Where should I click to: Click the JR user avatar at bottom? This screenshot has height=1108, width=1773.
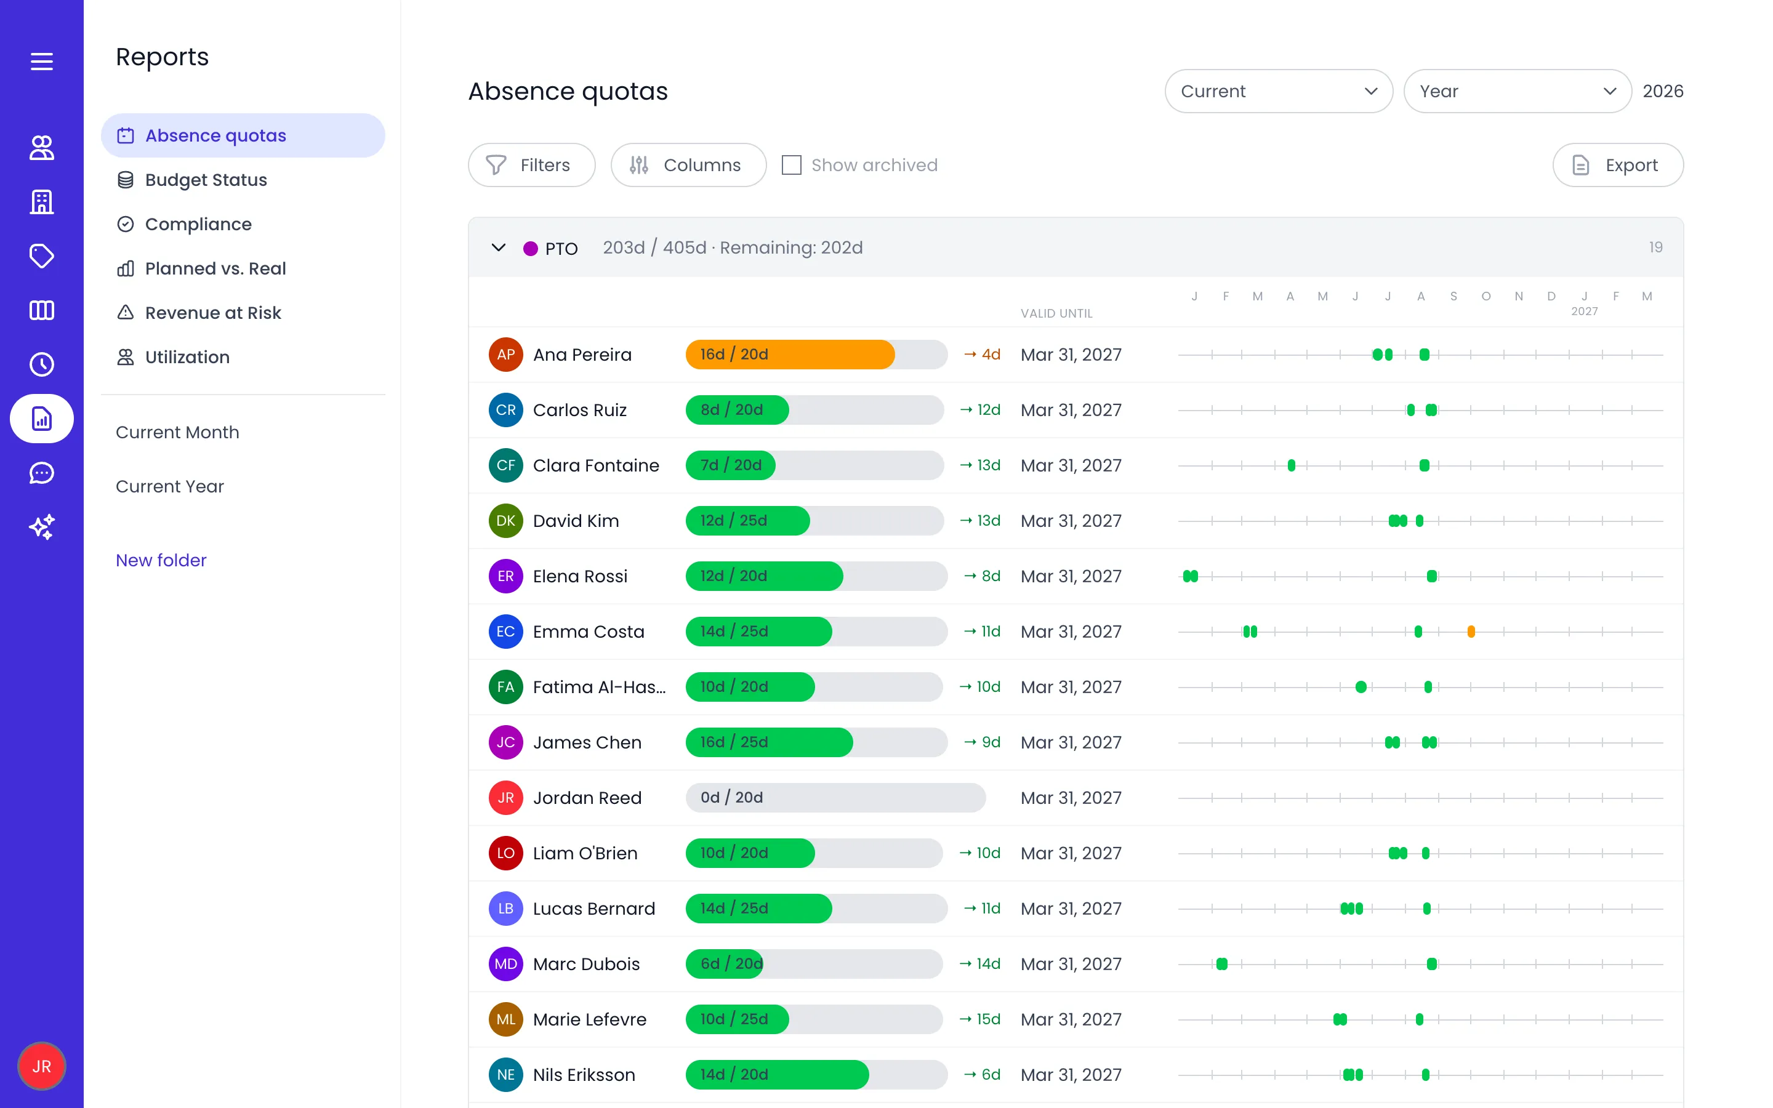pos(42,1066)
